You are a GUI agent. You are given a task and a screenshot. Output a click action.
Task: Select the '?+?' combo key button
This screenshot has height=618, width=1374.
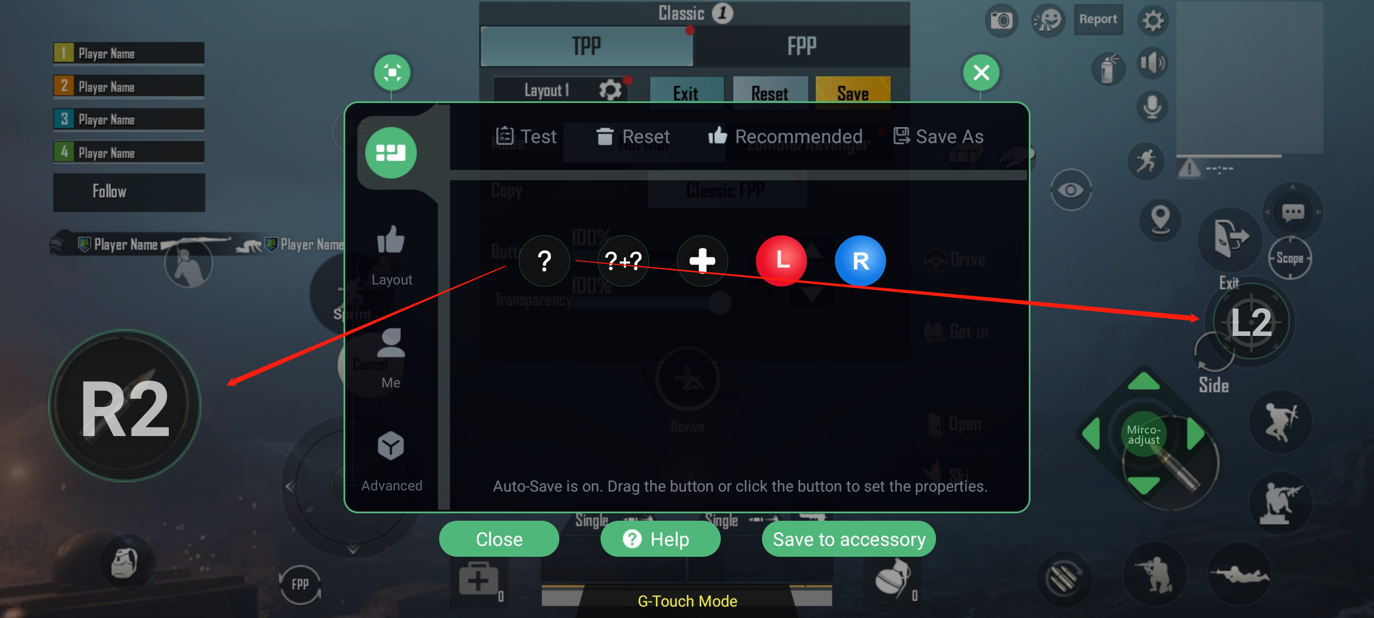coord(623,261)
